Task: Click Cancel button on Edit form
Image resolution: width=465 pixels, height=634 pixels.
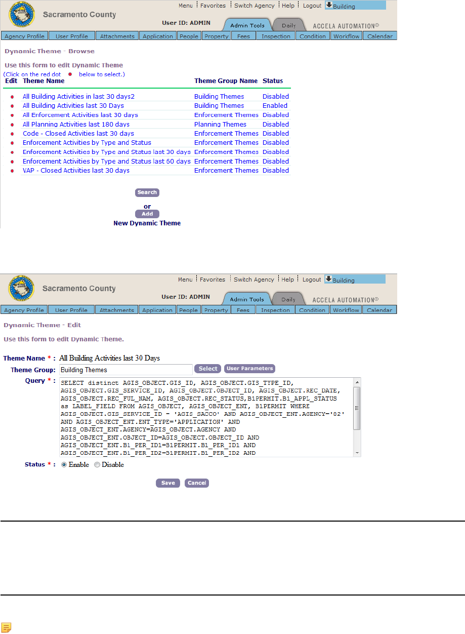Action: coord(197,483)
